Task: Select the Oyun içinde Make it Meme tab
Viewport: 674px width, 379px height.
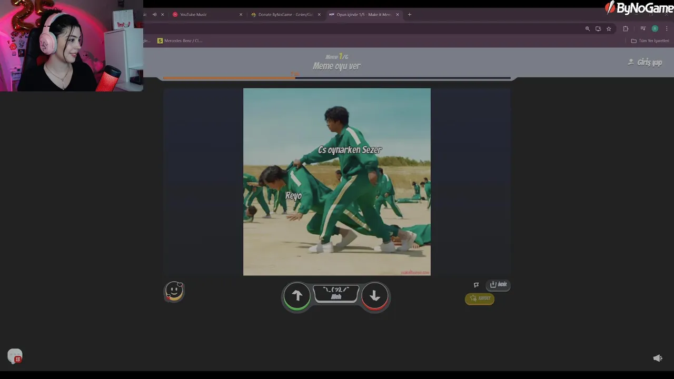Action: (x=363, y=15)
